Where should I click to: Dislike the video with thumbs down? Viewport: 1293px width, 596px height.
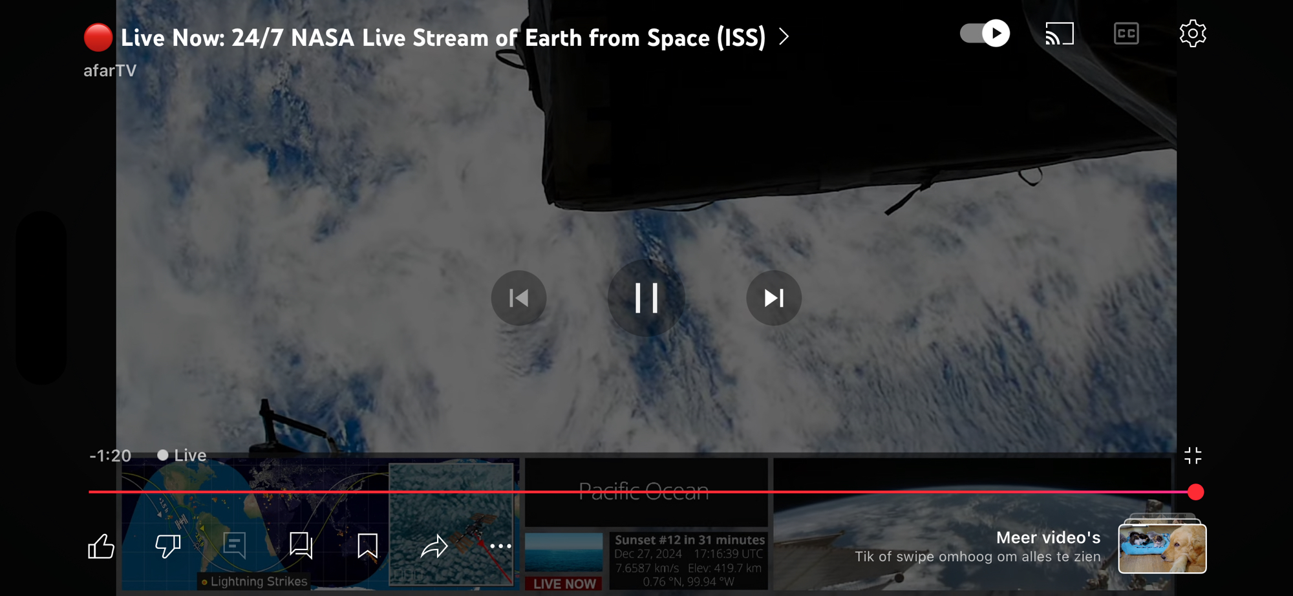pos(168,546)
